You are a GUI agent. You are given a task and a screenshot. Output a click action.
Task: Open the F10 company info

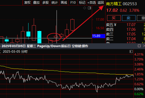pyautogui.click(x=73, y=3)
